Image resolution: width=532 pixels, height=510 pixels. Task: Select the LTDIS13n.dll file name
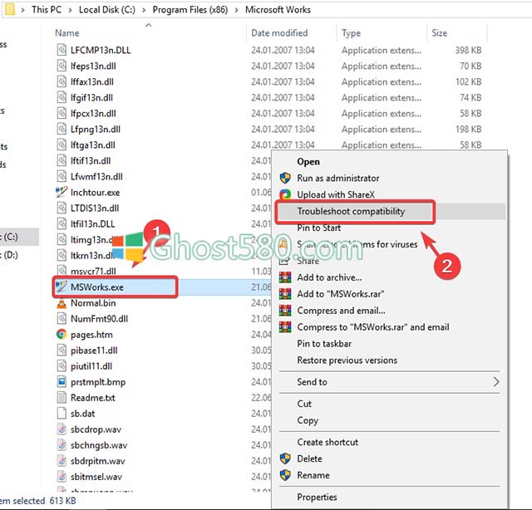95,208
